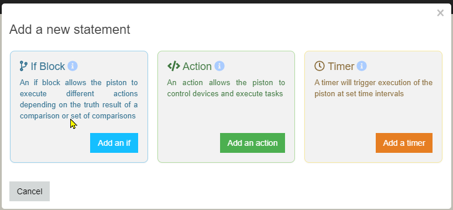The image size is (453, 210).
Task: Close the Add a new statement dialog
Action: click(440, 13)
